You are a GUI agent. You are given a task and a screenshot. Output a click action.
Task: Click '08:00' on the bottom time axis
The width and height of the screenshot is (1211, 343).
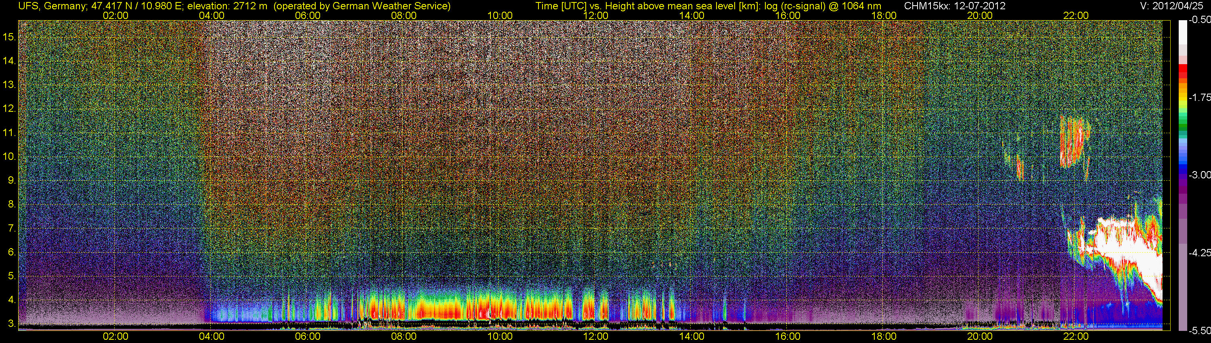pyautogui.click(x=404, y=337)
